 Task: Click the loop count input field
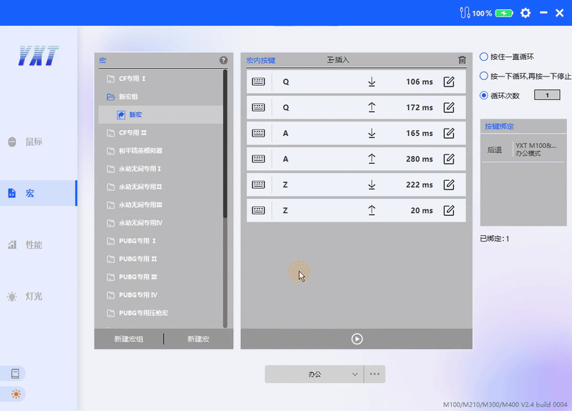point(547,95)
